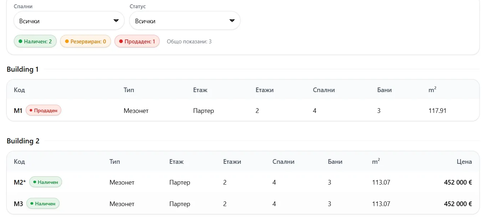485x219 pixels.
Task: Toggle the Продаден: 1 status filter chip
Action: pyautogui.click(x=137, y=41)
